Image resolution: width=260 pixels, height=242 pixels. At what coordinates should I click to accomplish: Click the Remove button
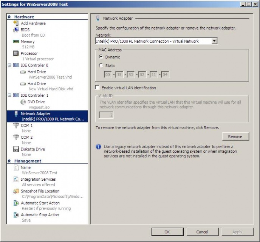235,137
